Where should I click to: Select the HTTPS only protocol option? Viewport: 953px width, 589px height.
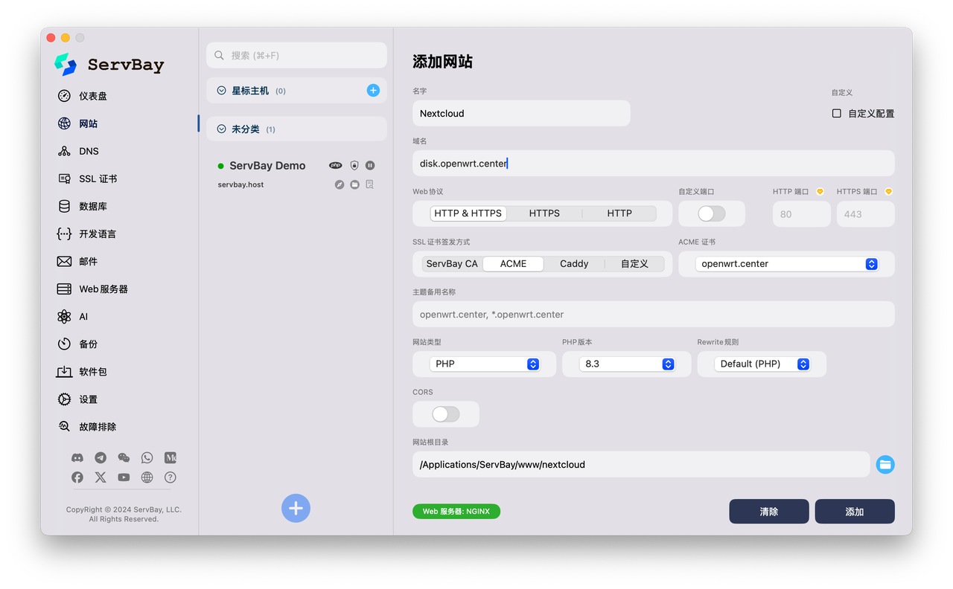click(x=544, y=213)
